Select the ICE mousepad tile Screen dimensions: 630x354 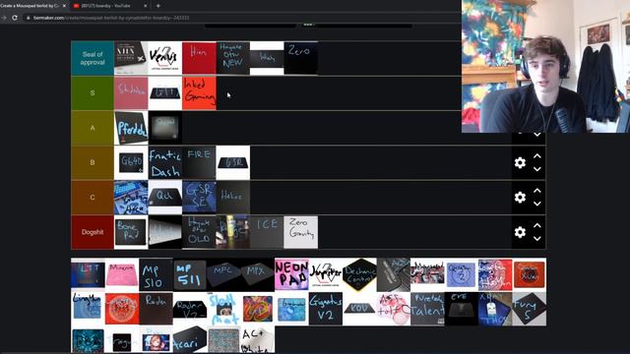267,232
